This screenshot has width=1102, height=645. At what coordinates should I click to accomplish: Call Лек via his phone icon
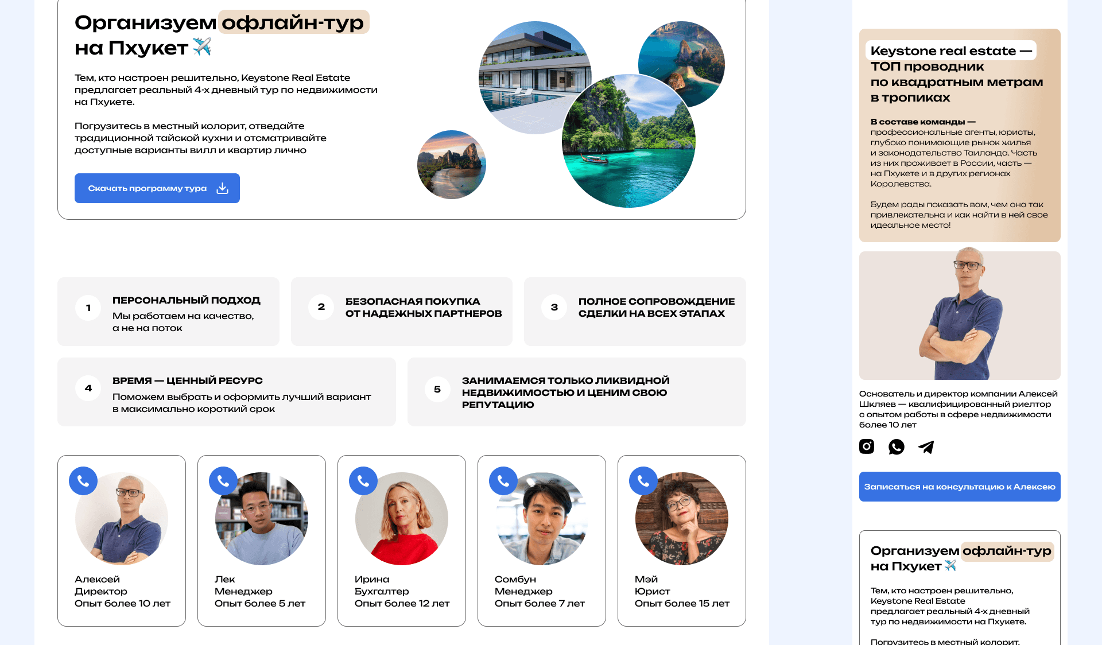pos(223,481)
